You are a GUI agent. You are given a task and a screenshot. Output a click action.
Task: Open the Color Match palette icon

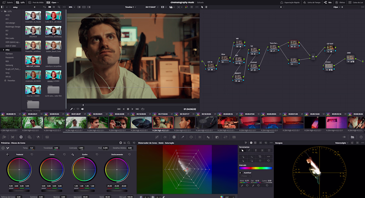tap(13, 137)
